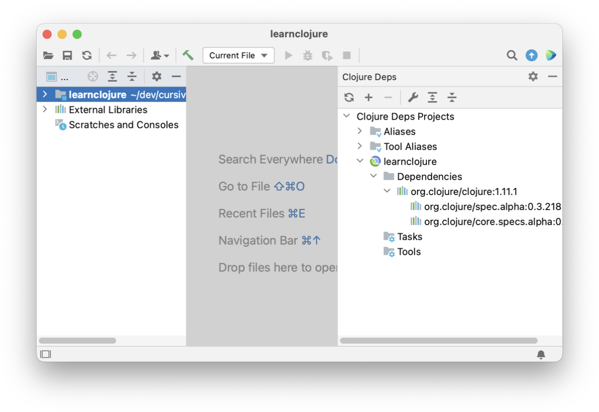Screen dimensions: 599x412
Task: Click the Clojure Deps panel title
Action: tap(369, 77)
